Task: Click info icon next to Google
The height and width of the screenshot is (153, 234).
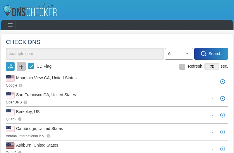Action: coord(20,85)
